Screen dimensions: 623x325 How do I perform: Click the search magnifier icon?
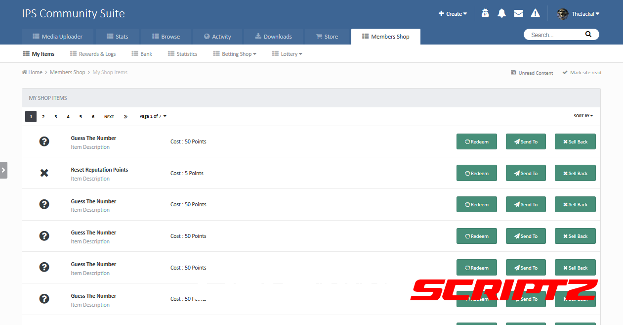(x=588, y=35)
